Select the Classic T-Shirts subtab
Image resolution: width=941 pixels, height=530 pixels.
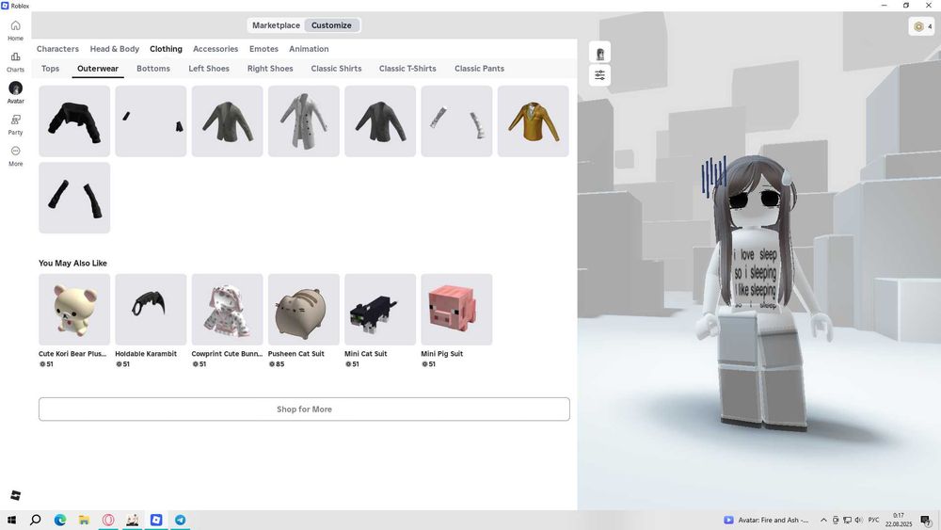coord(407,69)
